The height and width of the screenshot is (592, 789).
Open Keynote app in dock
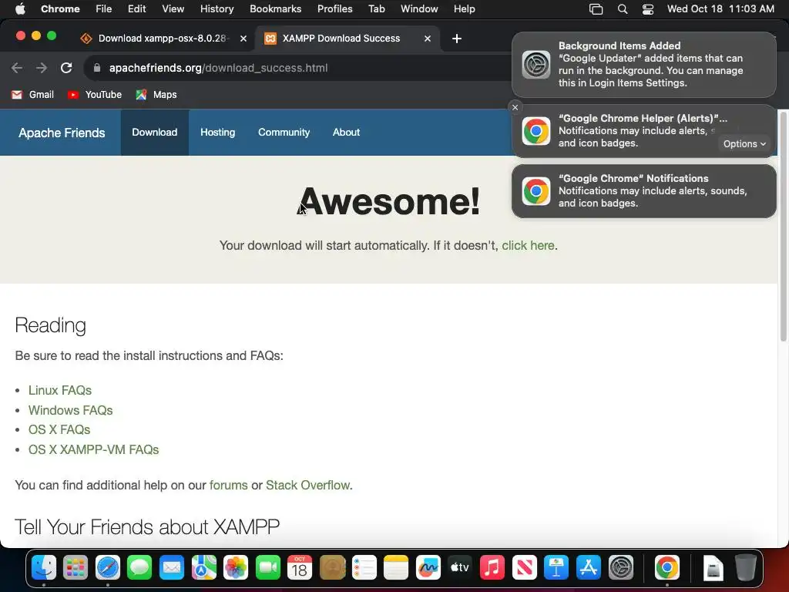pos(556,568)
